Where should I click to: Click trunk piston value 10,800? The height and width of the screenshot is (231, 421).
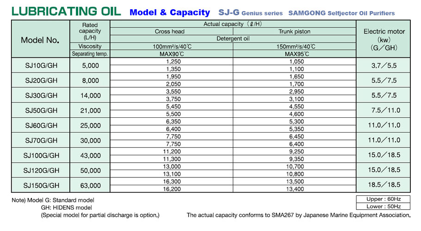click(295, 174)
